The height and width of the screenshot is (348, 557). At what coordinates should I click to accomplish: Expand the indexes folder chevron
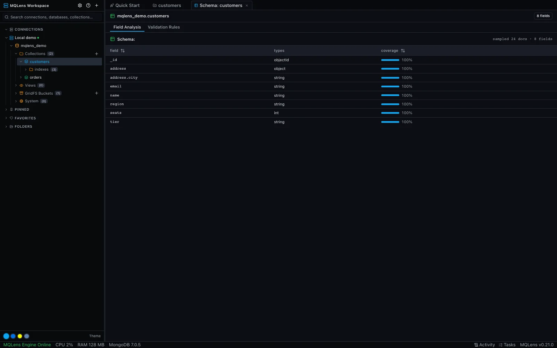click(26, 70)
